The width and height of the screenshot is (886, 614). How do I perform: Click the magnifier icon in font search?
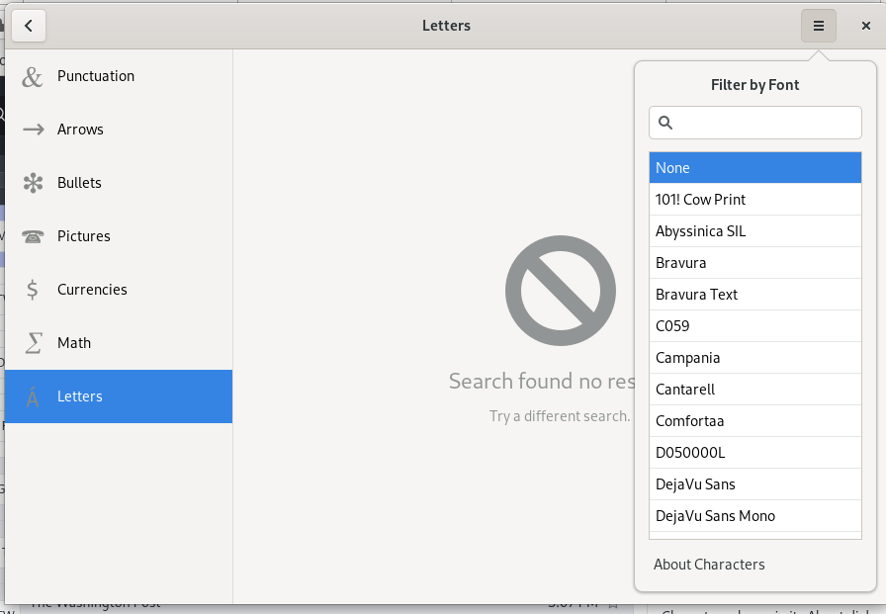click(x=665, y=123)
